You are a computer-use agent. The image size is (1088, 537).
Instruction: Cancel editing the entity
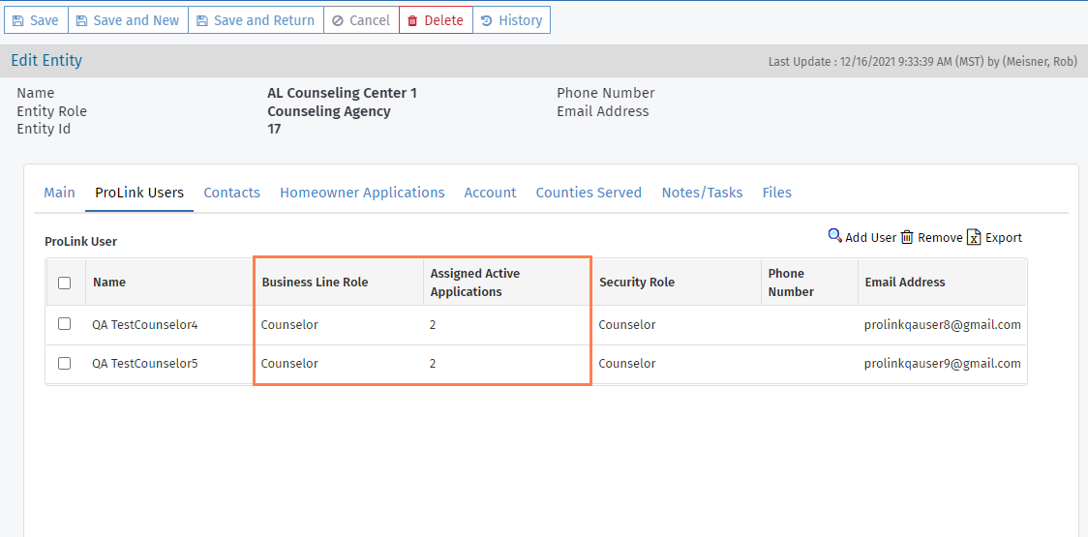click(361, 20)
